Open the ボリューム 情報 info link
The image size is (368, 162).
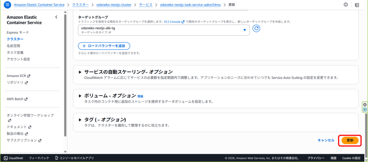coord(140,96)
